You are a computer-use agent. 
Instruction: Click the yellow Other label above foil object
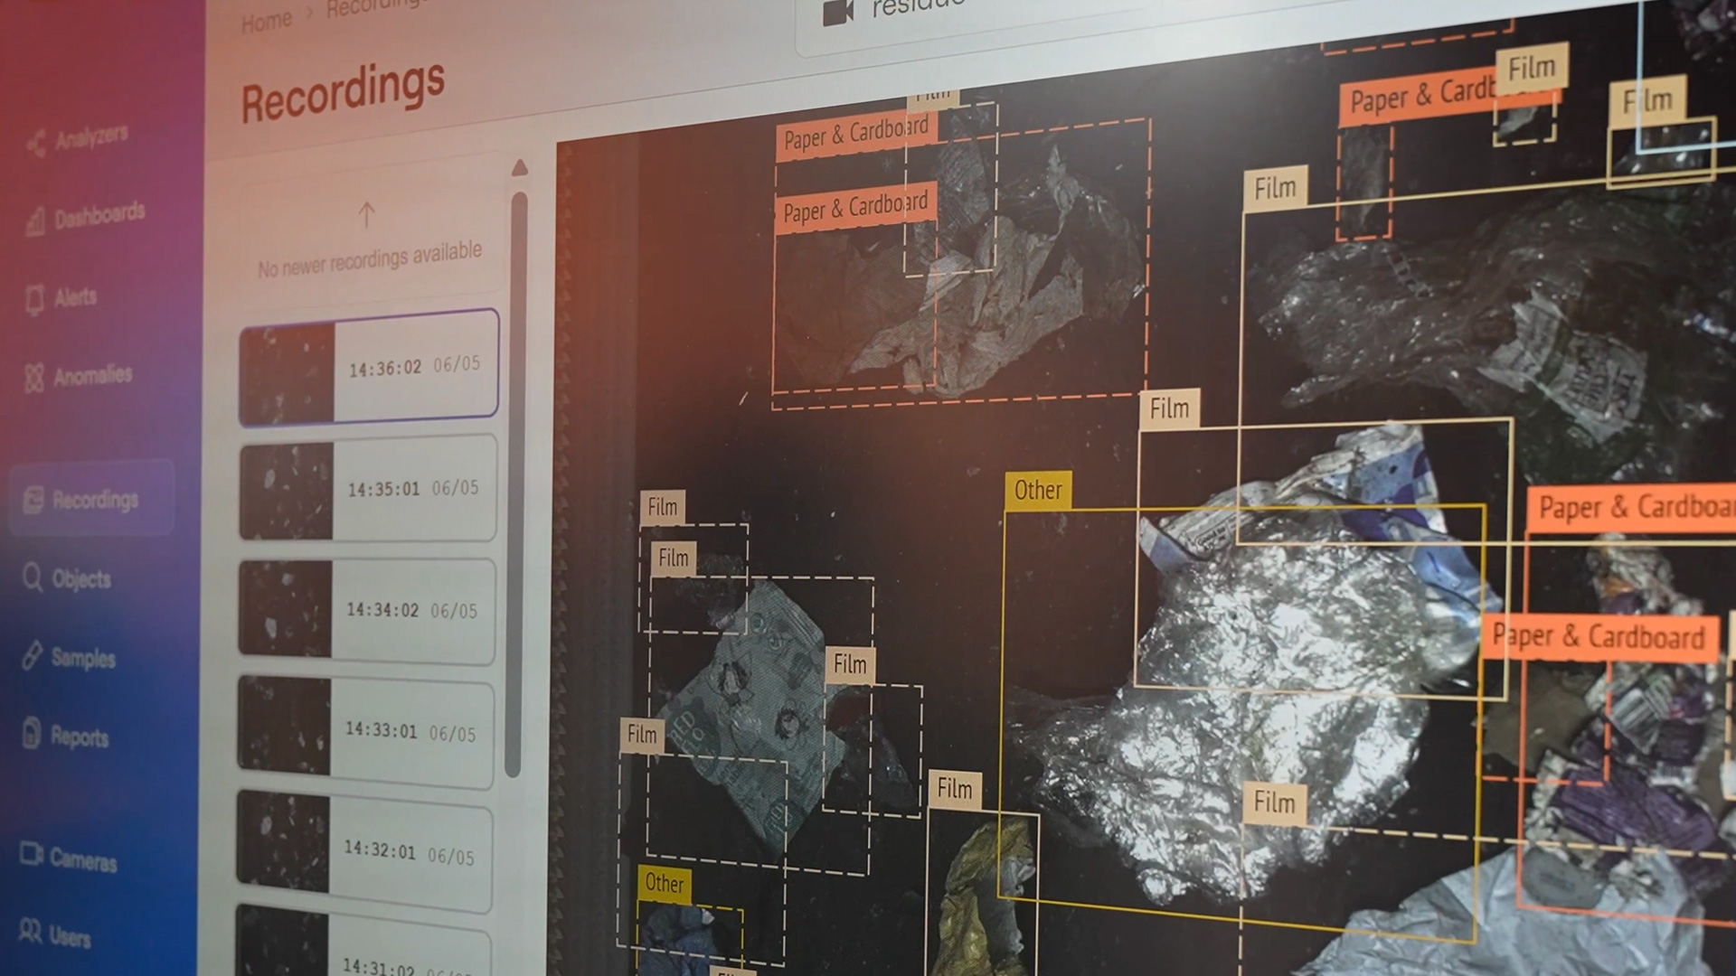click(1038, 491)
